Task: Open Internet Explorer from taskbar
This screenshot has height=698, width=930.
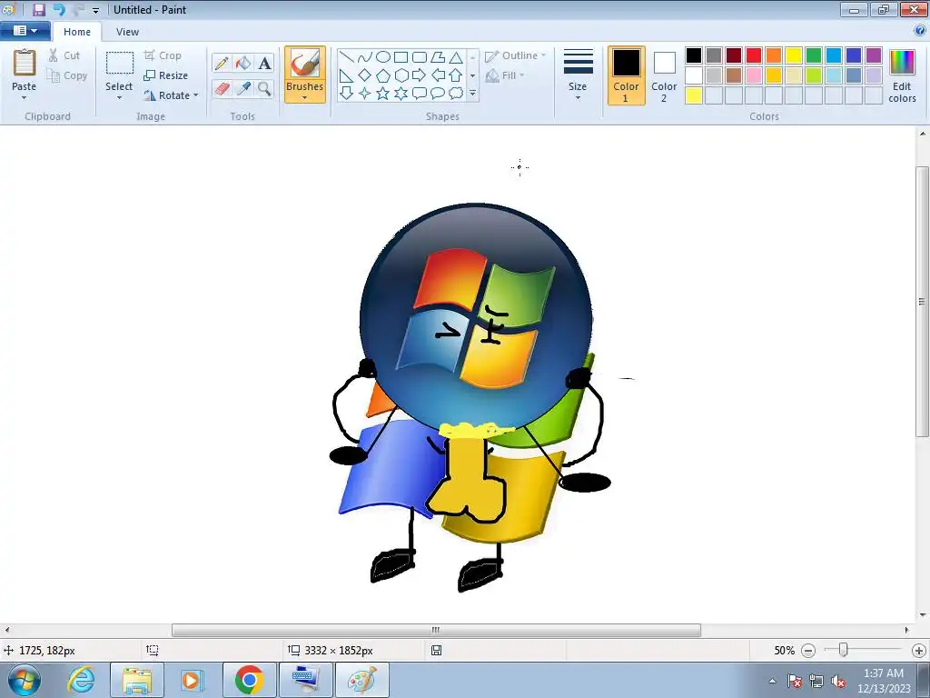Action: coord(81,680)
